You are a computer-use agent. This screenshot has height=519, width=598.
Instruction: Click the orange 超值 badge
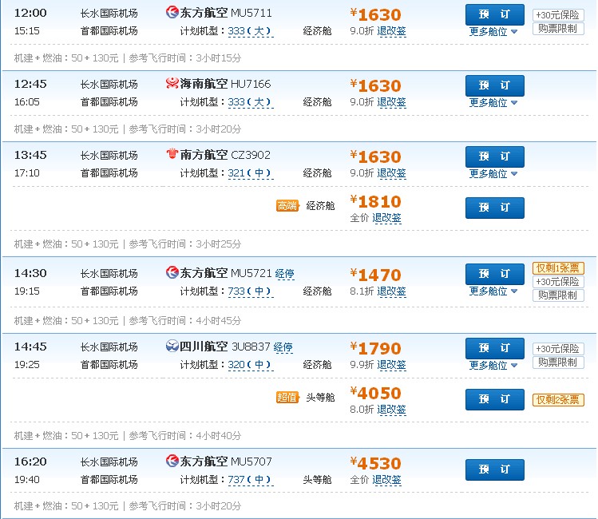coord(287,397)
